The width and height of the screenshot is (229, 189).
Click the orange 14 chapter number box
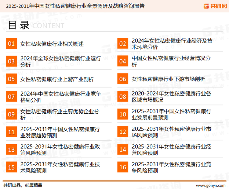click(123, 149)
